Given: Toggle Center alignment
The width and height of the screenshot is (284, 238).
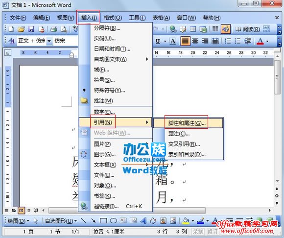Looking at the screenshot, I should click(x=195, y=41).
